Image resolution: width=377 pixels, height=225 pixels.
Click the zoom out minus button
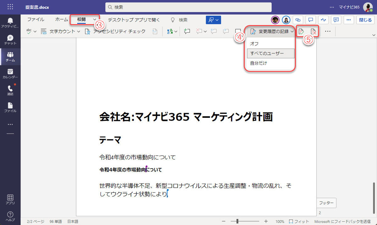(223, 221)
